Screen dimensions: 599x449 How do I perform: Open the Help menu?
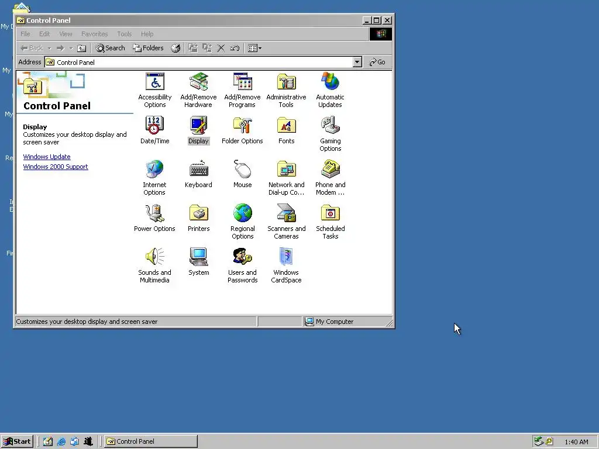[x=147, y=34]
